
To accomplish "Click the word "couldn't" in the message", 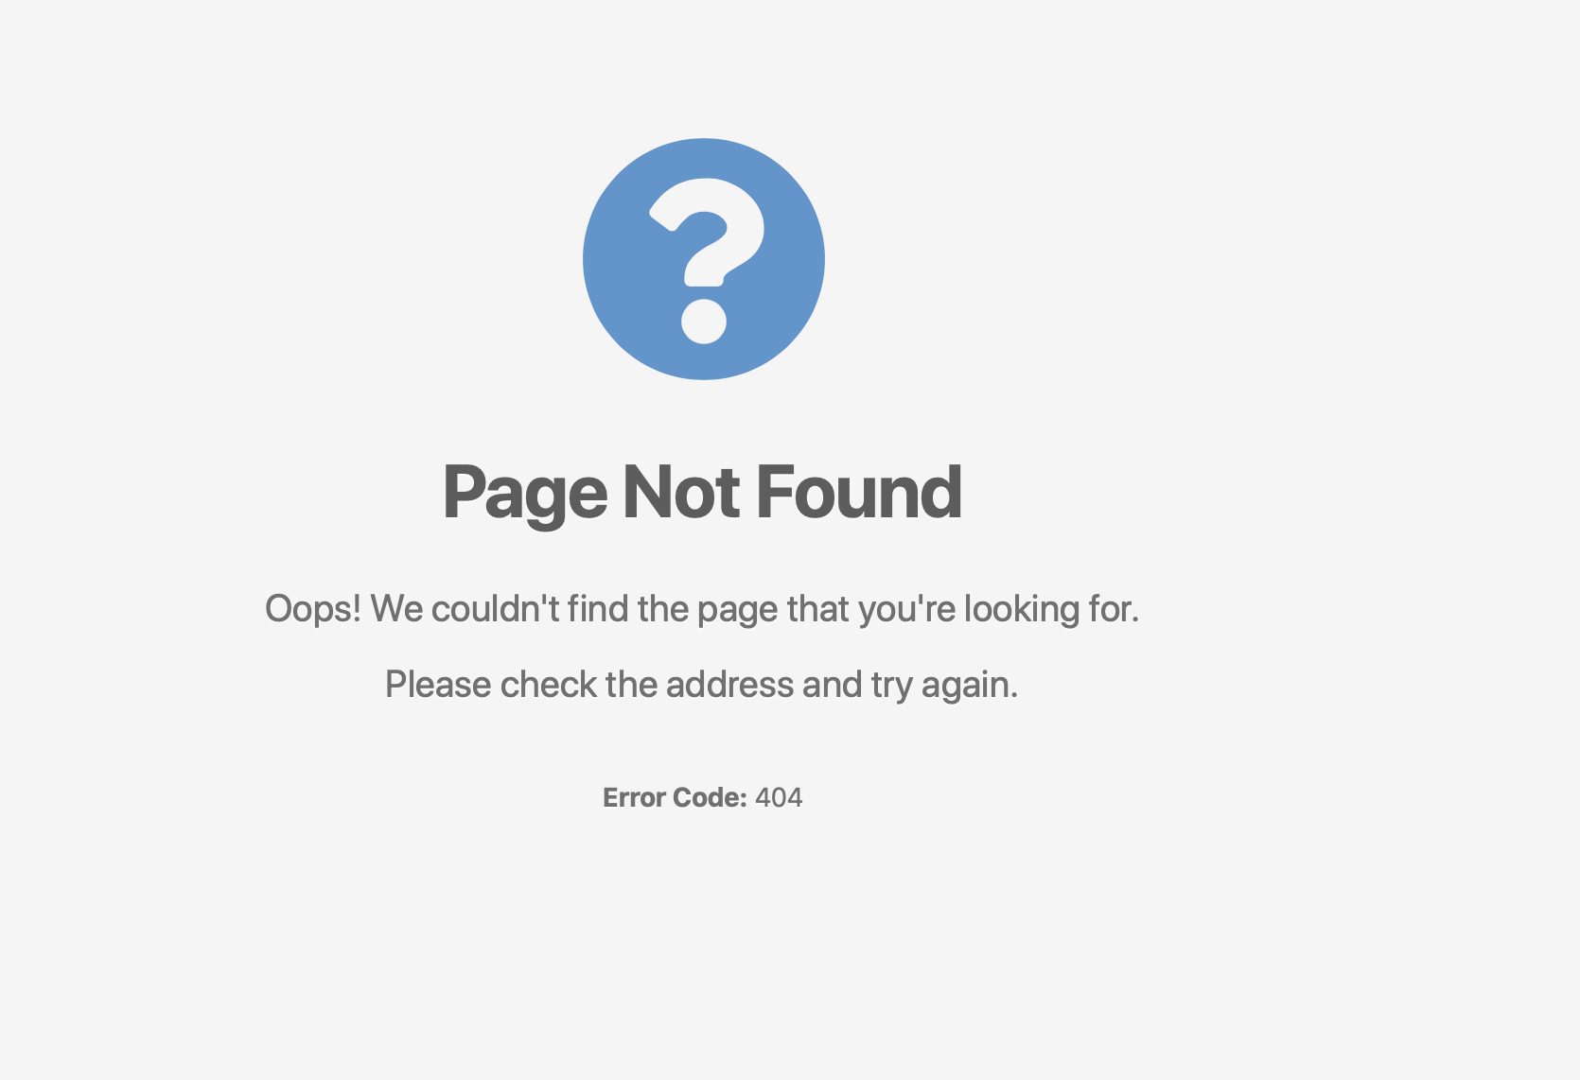I will coord(496,608).
